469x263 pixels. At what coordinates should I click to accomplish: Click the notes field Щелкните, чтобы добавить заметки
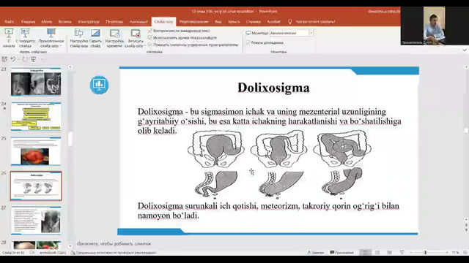click(114, 243)
